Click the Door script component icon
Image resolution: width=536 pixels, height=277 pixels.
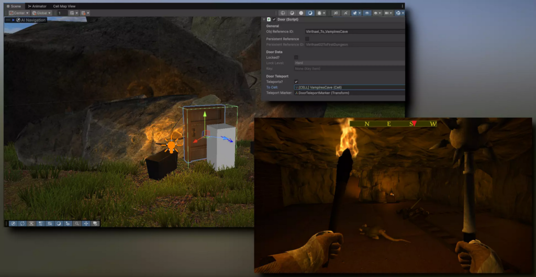[x=269, y=19]
